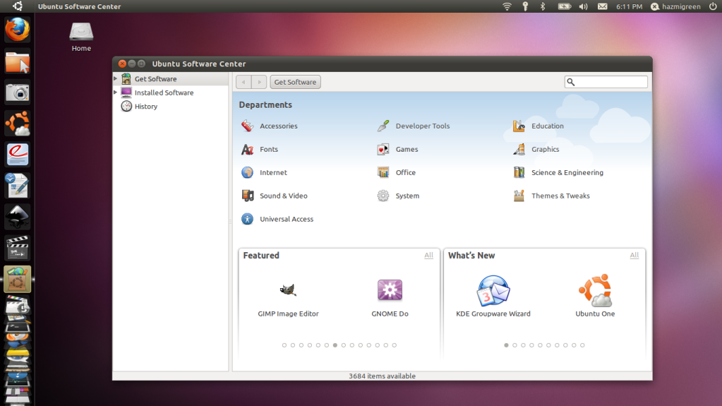This screenshot has height=406, width=722.
Task: Select second pagination dot in What's New
Action: click(515, 345)
